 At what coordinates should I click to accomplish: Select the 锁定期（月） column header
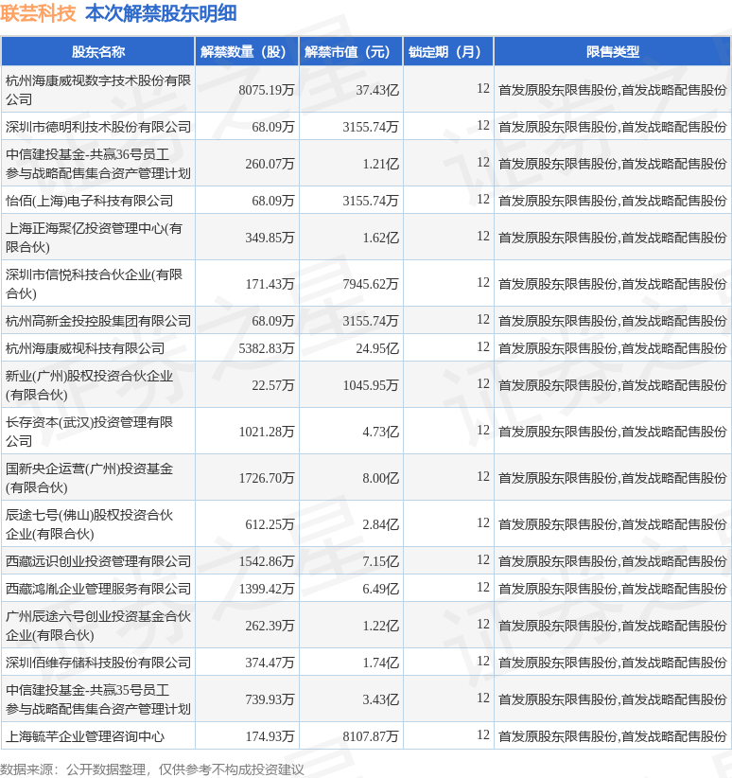click(448, 52)
